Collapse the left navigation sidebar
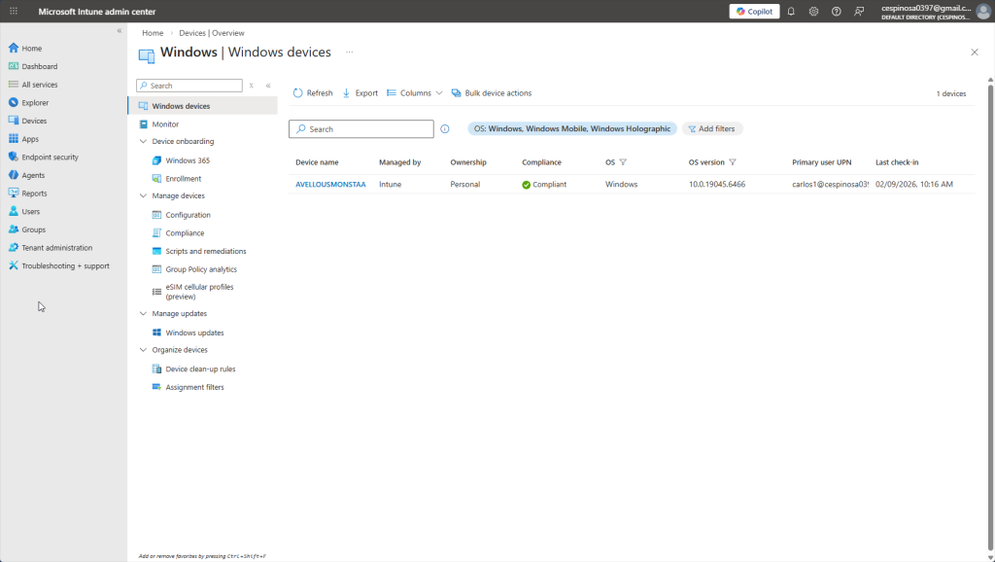This screenshot has width=995, height=562. click(x=120, y=31)
